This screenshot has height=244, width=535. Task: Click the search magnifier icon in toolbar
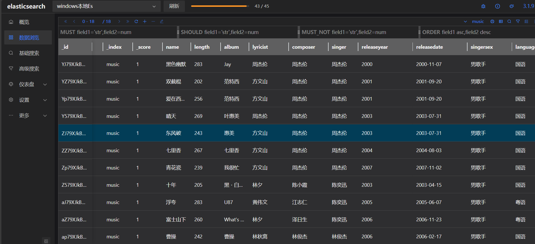tap(509, 22)
